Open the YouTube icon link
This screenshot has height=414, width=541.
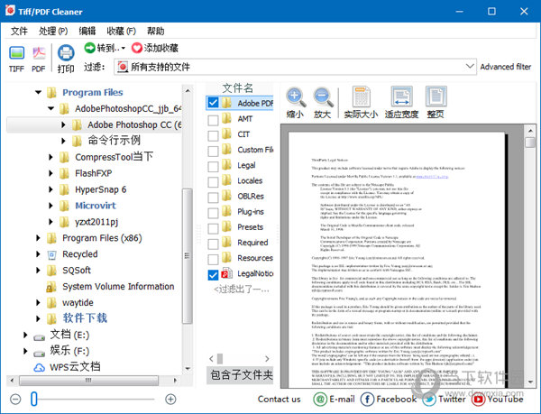478,400
